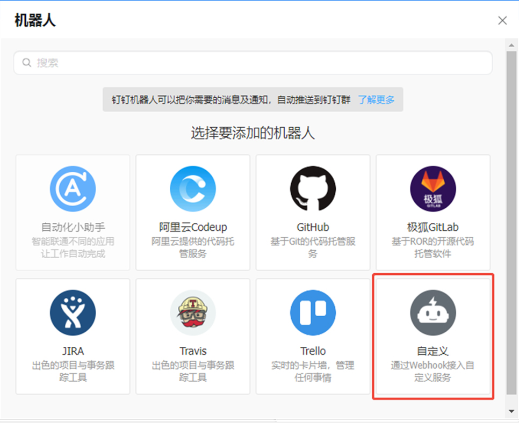Click description 通过Webhook接入自定义服务

(x=433, y=371)
